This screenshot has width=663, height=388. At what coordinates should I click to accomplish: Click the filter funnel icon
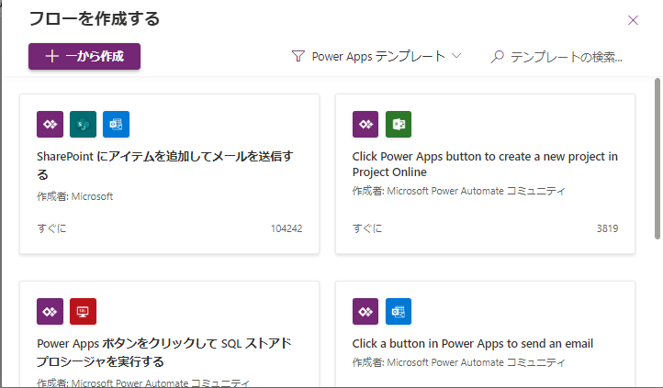click(298, 56)
